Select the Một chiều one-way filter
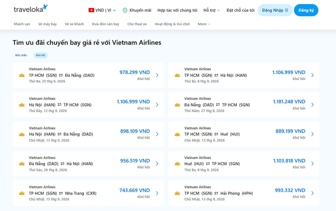Viewport: 336px width, 211px height. (21, 55)
